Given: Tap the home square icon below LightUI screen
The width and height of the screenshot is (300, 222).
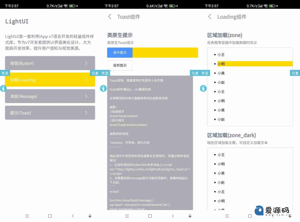Looking at the screenshot, I should pyautogui.click(x=50, y=216).
